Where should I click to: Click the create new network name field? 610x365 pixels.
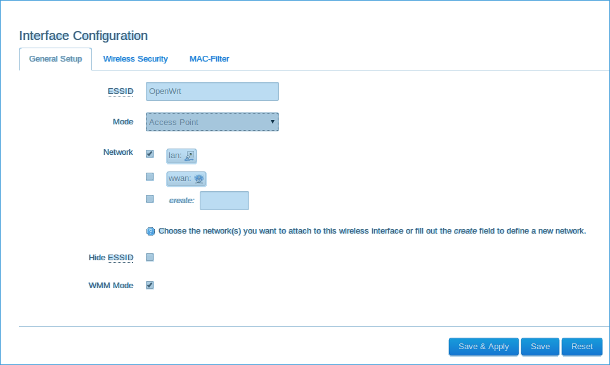point(224,201)
